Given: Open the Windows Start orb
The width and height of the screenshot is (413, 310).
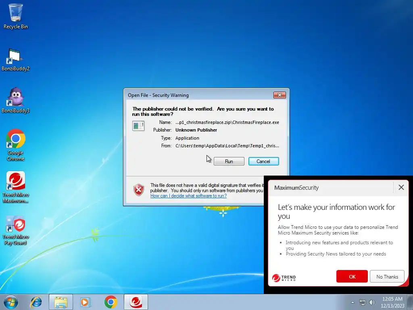Looking at the screenshot, I should click(x=11, y=302).
